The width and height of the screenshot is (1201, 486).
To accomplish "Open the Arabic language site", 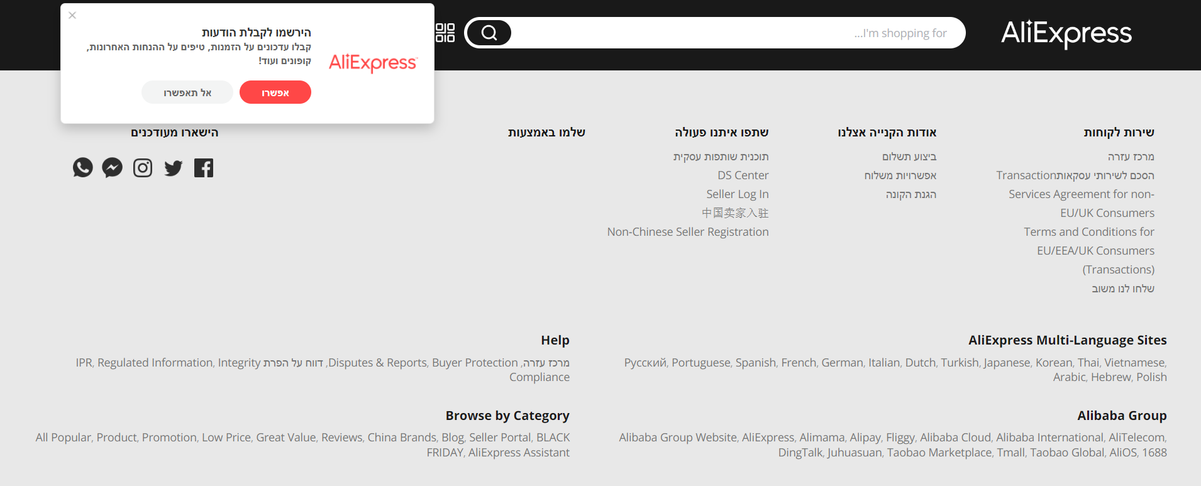I will [1069, 377].
